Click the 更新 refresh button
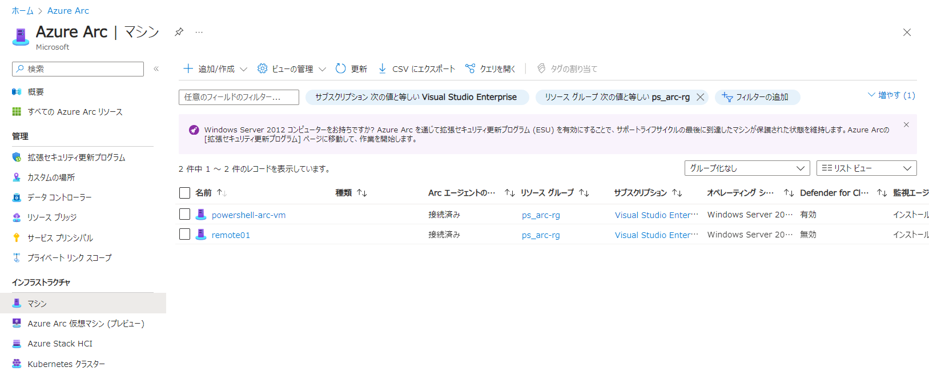 pos(351,69)
